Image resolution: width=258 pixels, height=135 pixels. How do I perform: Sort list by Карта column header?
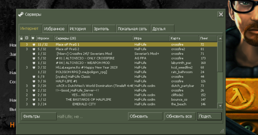click(184, 38)
